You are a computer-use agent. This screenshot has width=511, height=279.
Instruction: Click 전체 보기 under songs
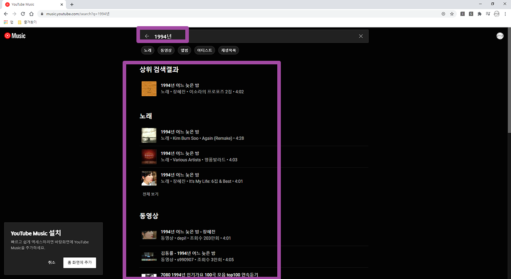point(150,194)
